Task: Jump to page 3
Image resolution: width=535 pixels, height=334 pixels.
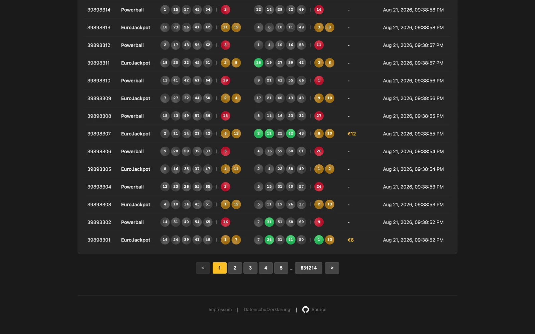Action: (x=250, y=268)
